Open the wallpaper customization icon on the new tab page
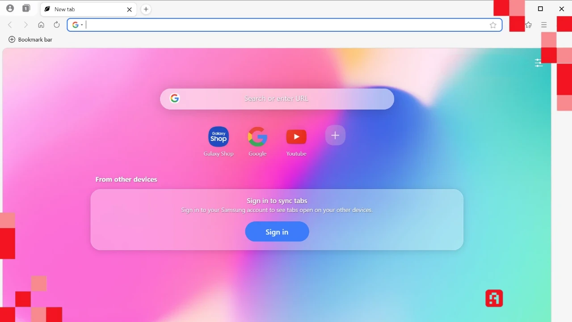572x322 pixels. click(538, 63)
